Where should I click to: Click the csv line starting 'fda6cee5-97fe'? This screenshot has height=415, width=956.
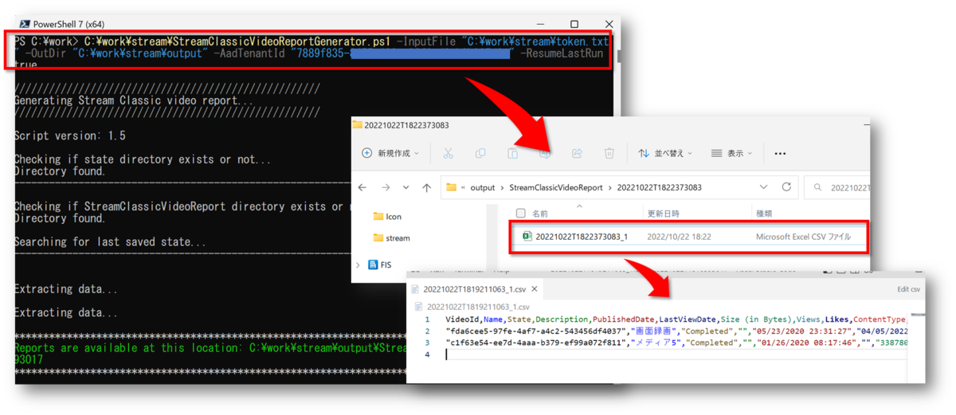pos(676,331)
